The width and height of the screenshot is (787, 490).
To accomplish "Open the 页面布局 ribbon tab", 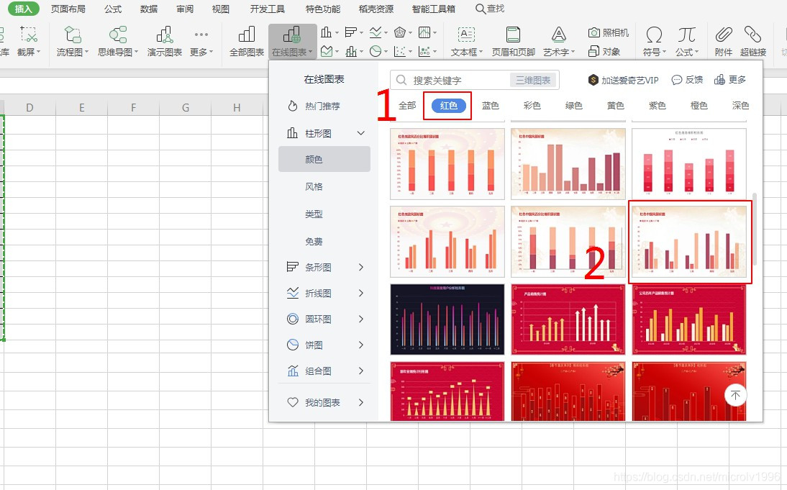I will (68, 9).
